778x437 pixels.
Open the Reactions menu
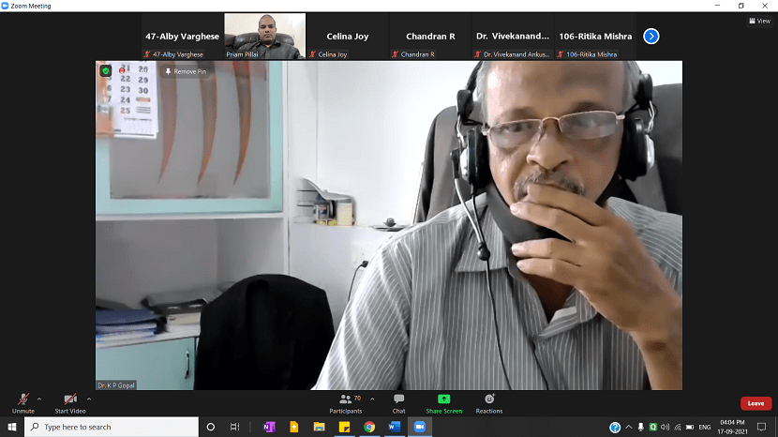(x=489, y=401)
